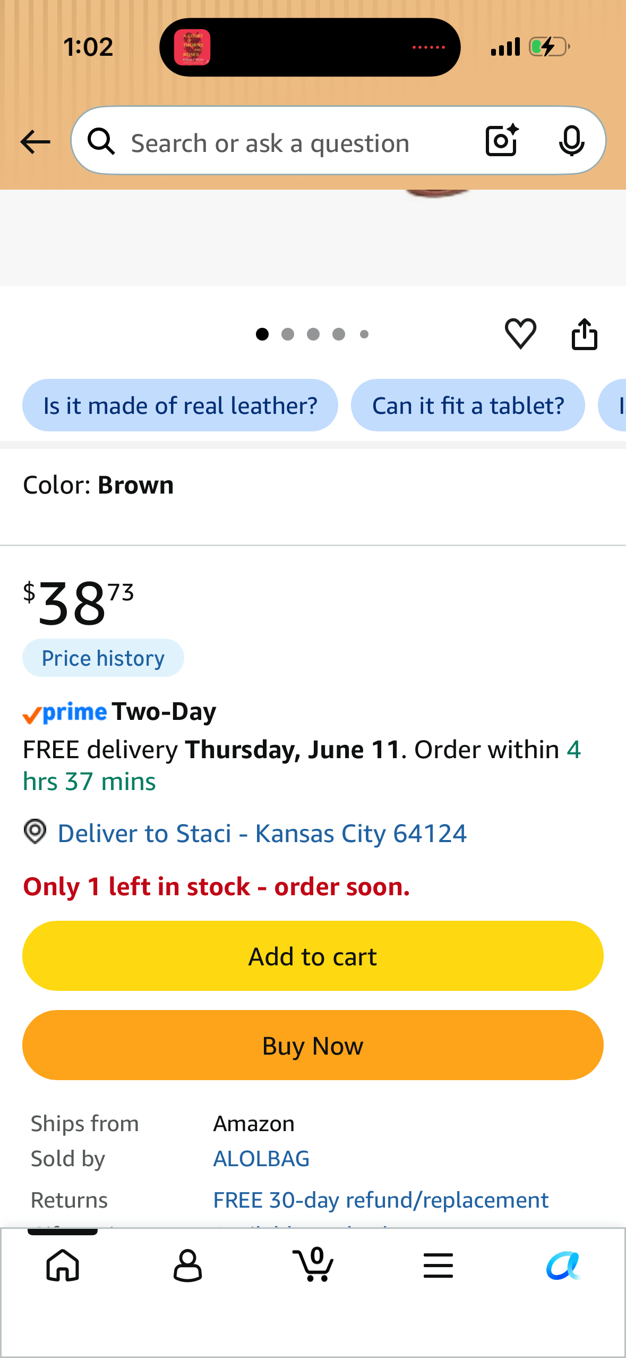Tap the share icon
Viewport: 626px width, 1358px height.
pos(584,334)
